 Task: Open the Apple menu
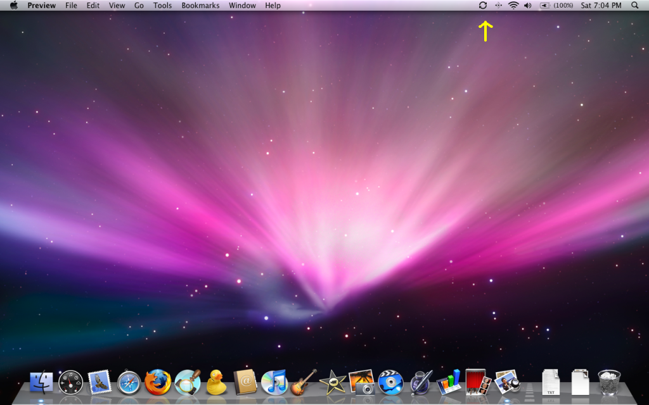(14, 5)
